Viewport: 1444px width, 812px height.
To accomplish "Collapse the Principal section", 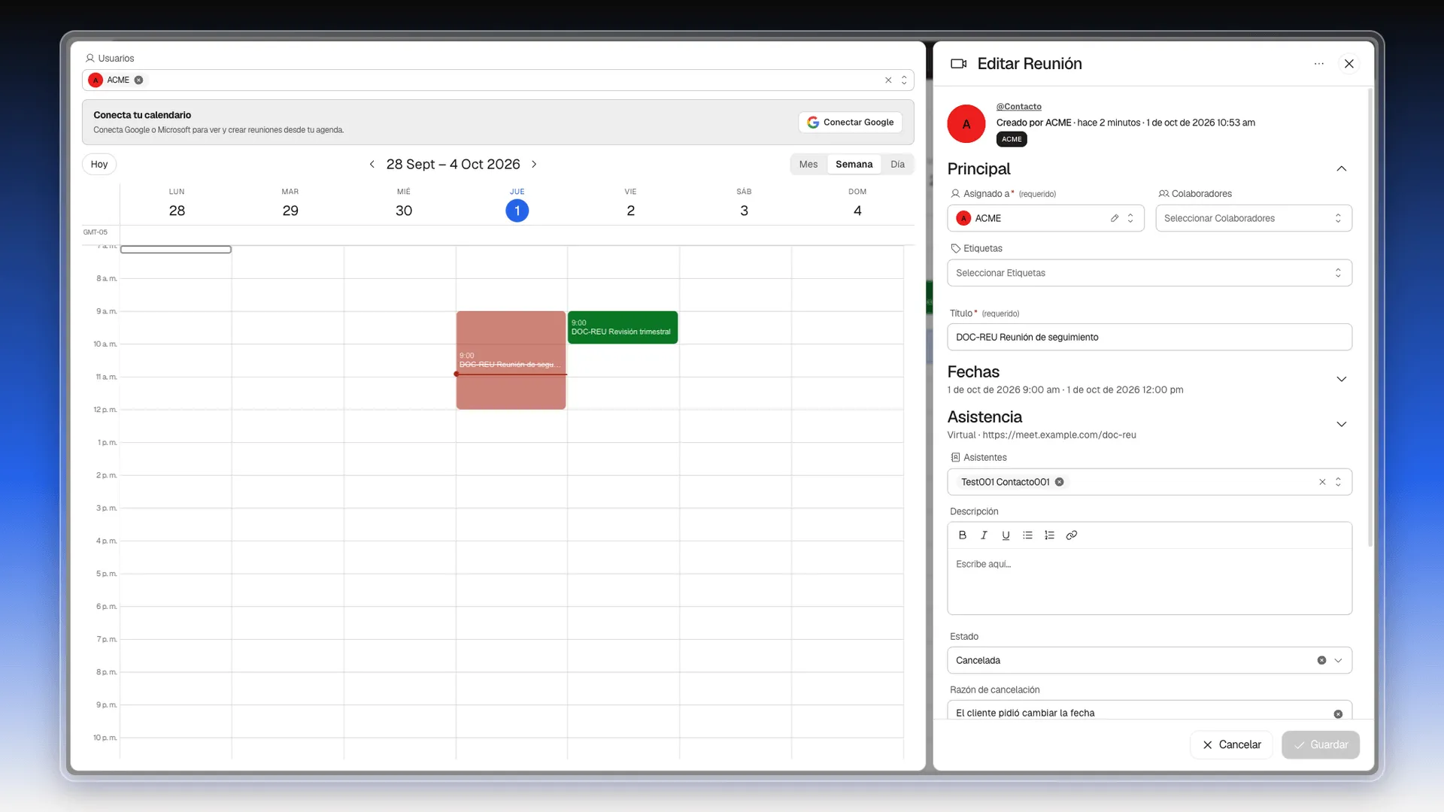I will click(1341, 168).
